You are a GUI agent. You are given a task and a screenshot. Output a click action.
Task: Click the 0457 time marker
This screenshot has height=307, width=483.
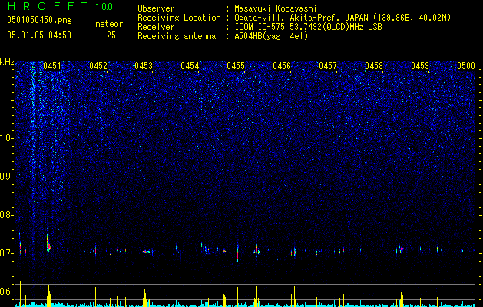point(328,65)
